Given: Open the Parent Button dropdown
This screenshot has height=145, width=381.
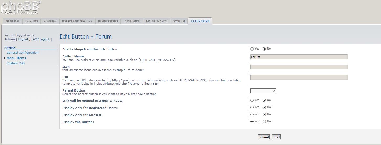Looking at the screenshot, I should pos(263,91).
